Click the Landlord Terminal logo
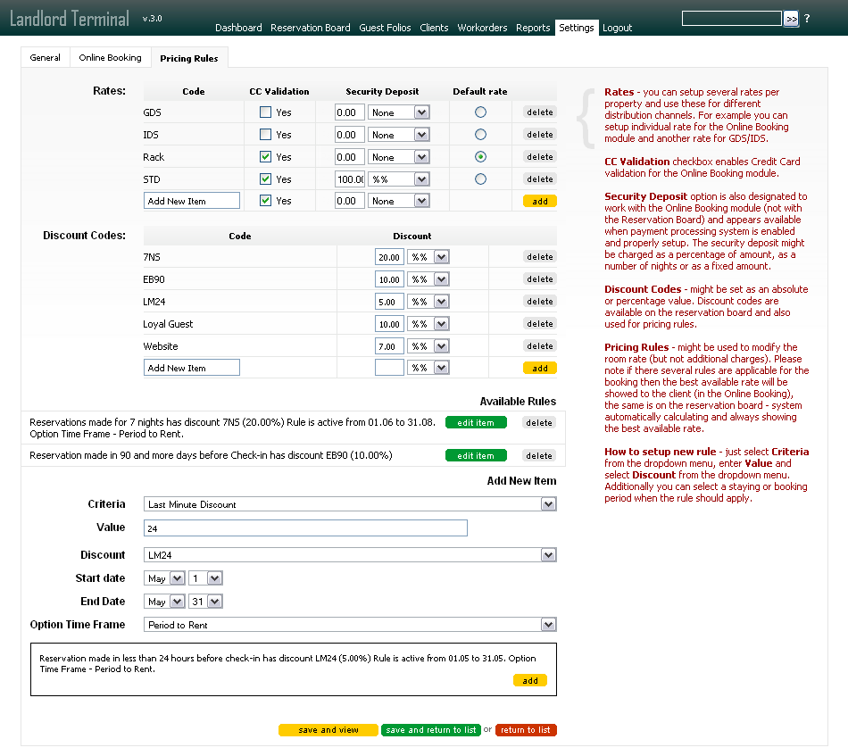Image resolution: width=848 pixels, height=756 pixels. [70, 19]
